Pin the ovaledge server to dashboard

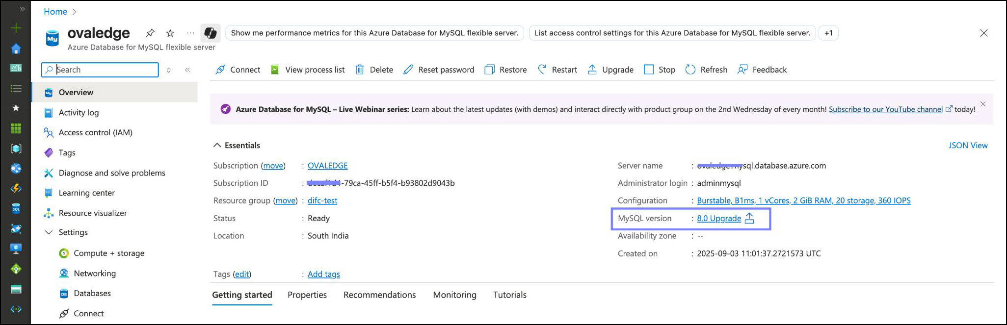pos(150,33)
